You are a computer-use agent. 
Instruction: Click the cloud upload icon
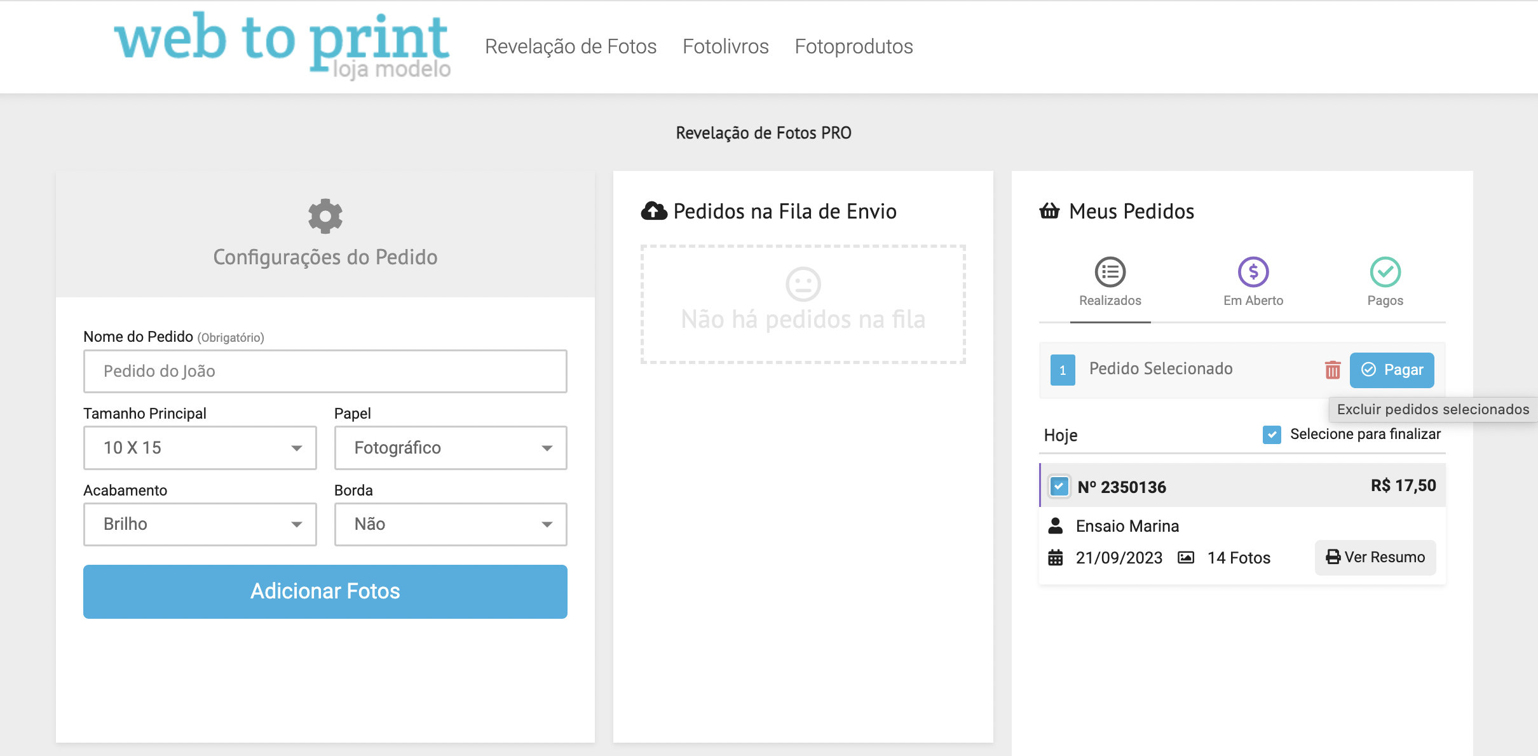(653, 211)
